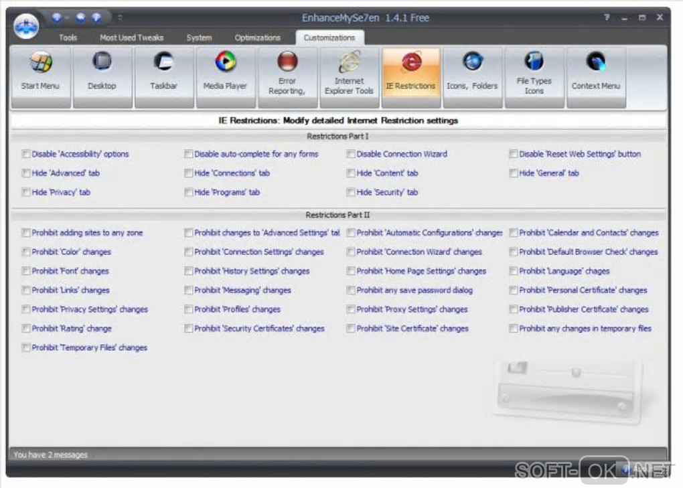This screenshot has width=683, height=488.
Task: Tick Disable Connection Wizard checkbox
Action: coord(351,154)
